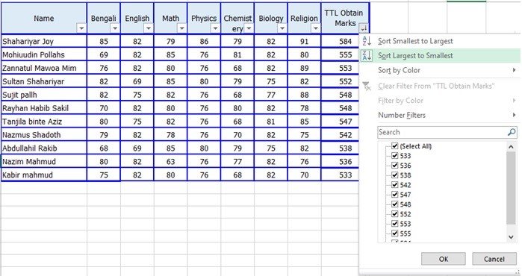Toggle the (Select All) checkbox
This screenshot has width=522, height=276.
pos(395,145)
